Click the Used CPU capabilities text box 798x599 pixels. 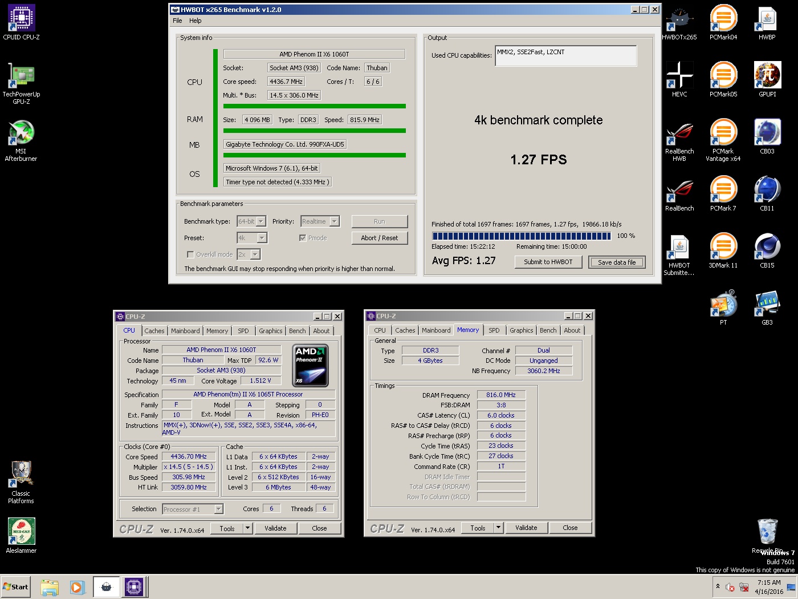click(566, 56)
